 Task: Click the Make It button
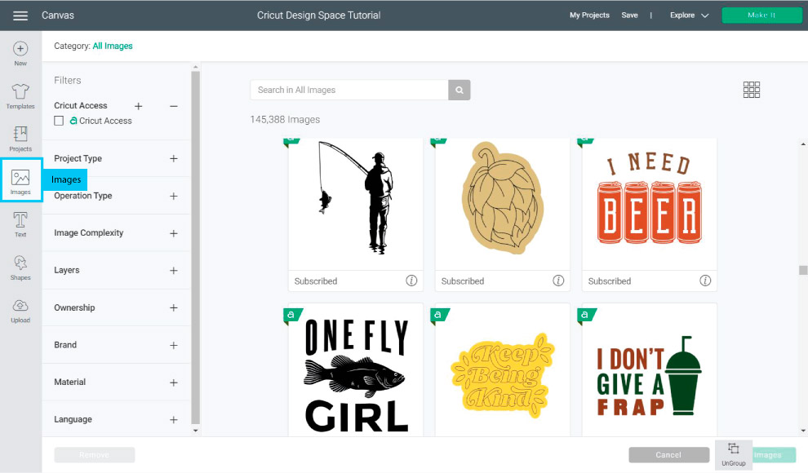[761, 15]
